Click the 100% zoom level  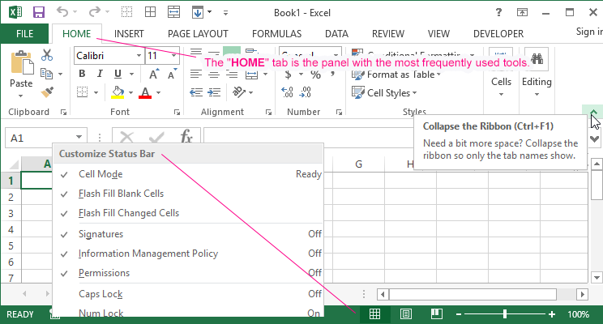578,314
